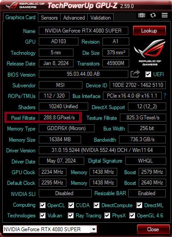Toggle the UEFI checkbox
This screenshot has height=237, width=172.
click(148, 74)
